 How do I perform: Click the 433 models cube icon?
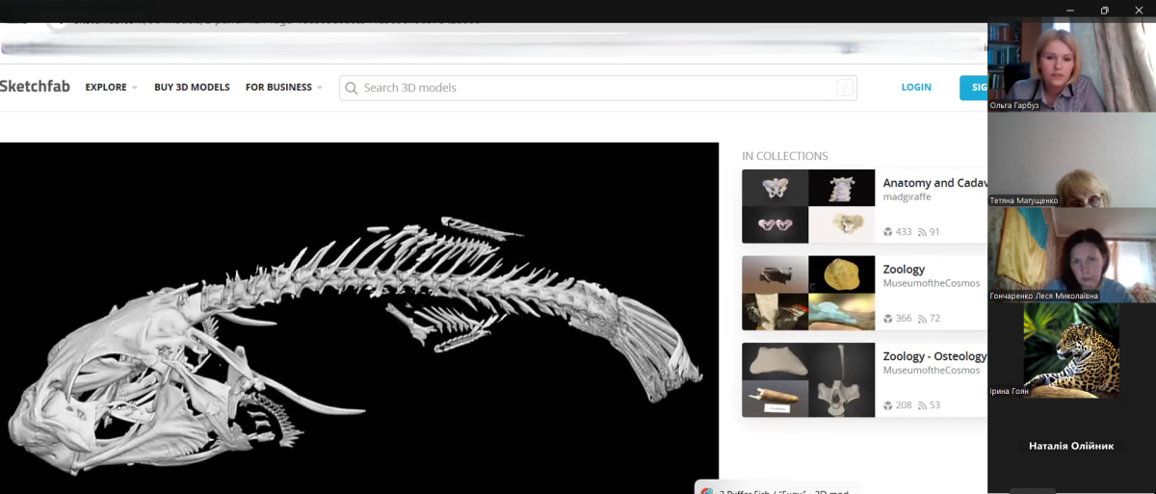(x=888, y=232)
